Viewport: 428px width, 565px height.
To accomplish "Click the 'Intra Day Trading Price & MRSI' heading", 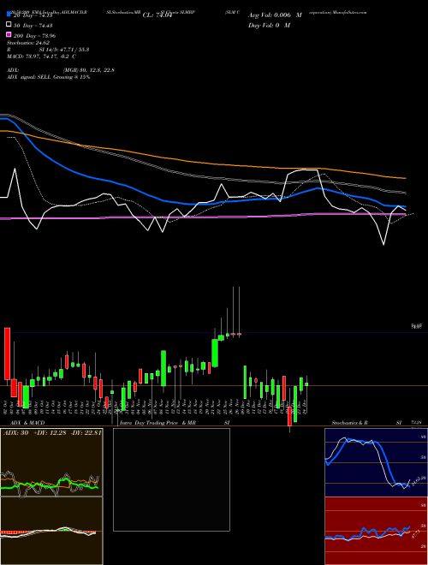I will (x=175, y=422).
